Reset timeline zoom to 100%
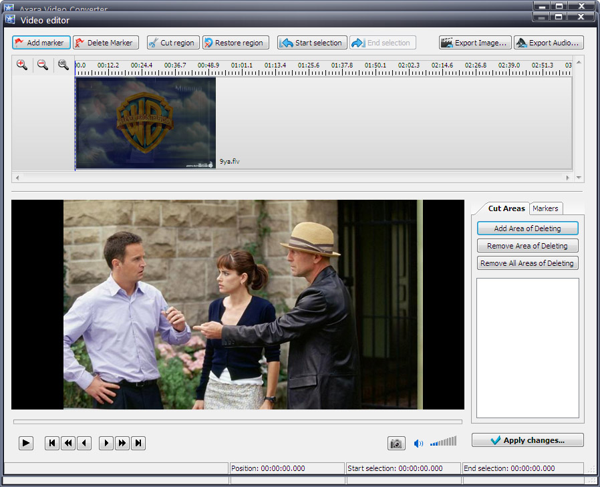 coord(63,65)
